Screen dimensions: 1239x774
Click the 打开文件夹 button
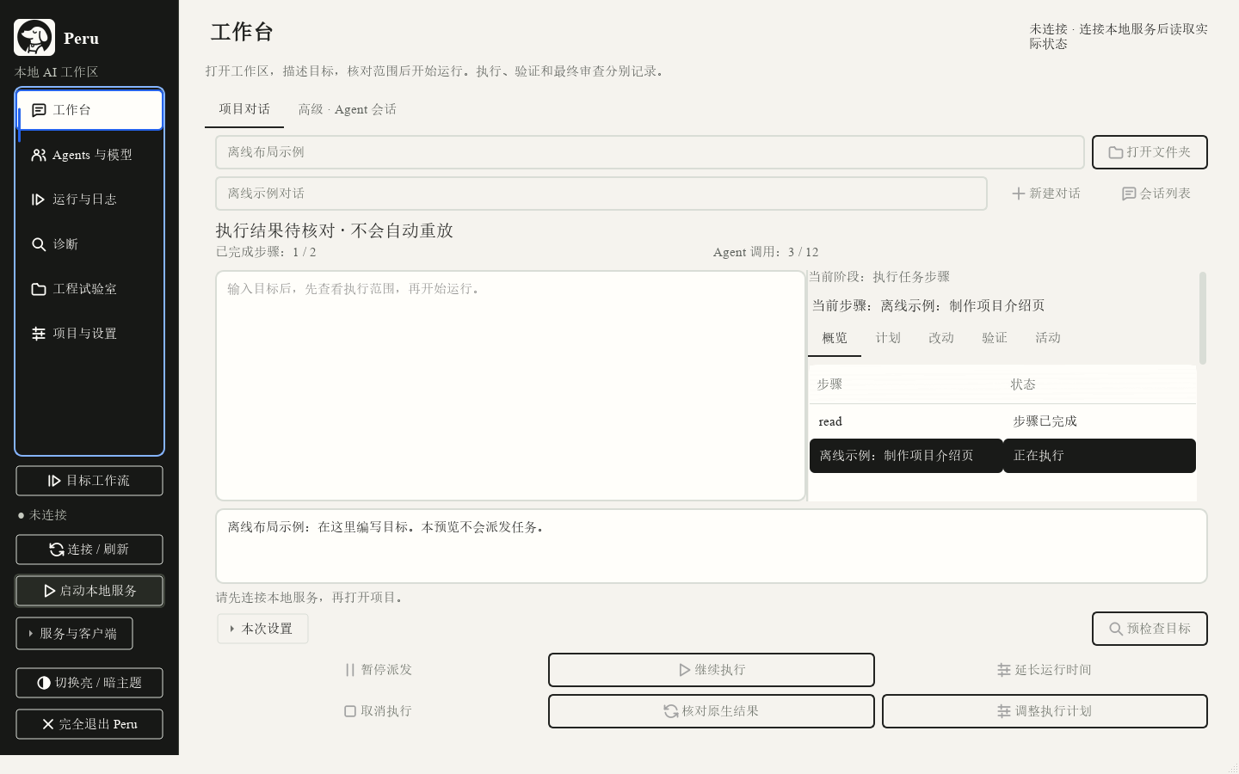click(1150, 152)
